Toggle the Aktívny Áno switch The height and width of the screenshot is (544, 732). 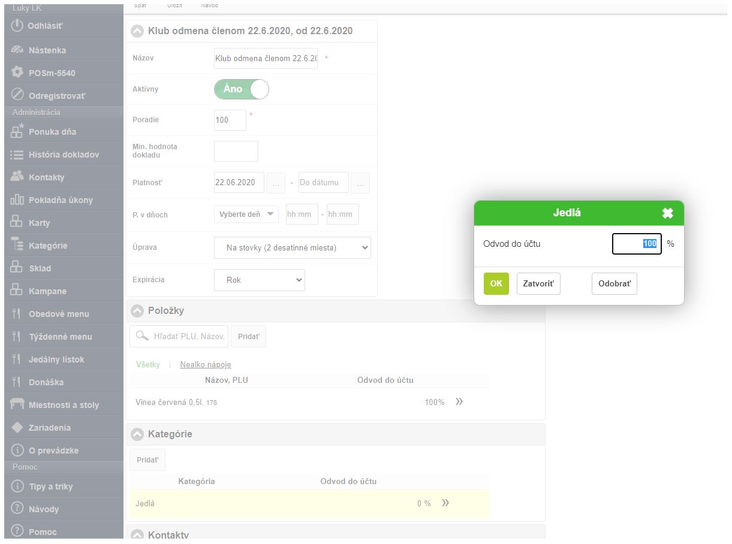tap(242, 89)
